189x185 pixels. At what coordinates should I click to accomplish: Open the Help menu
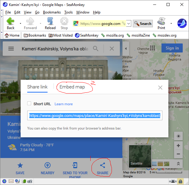[97, 12]
